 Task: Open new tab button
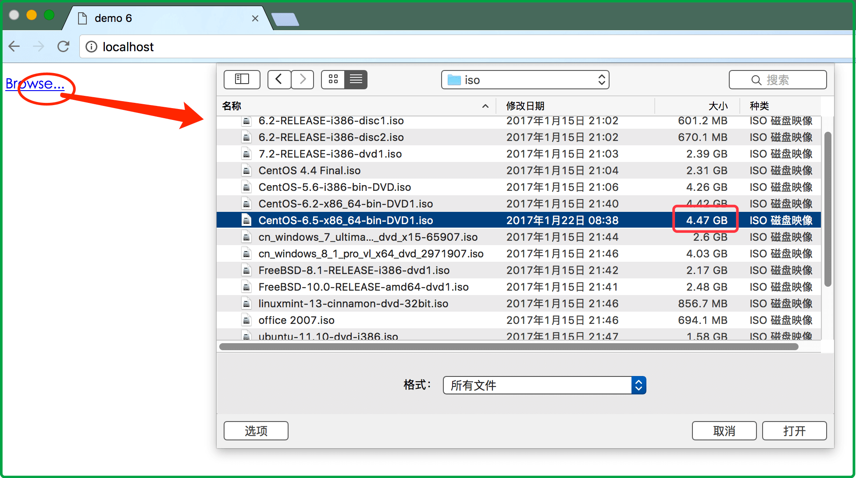[285, 19]
